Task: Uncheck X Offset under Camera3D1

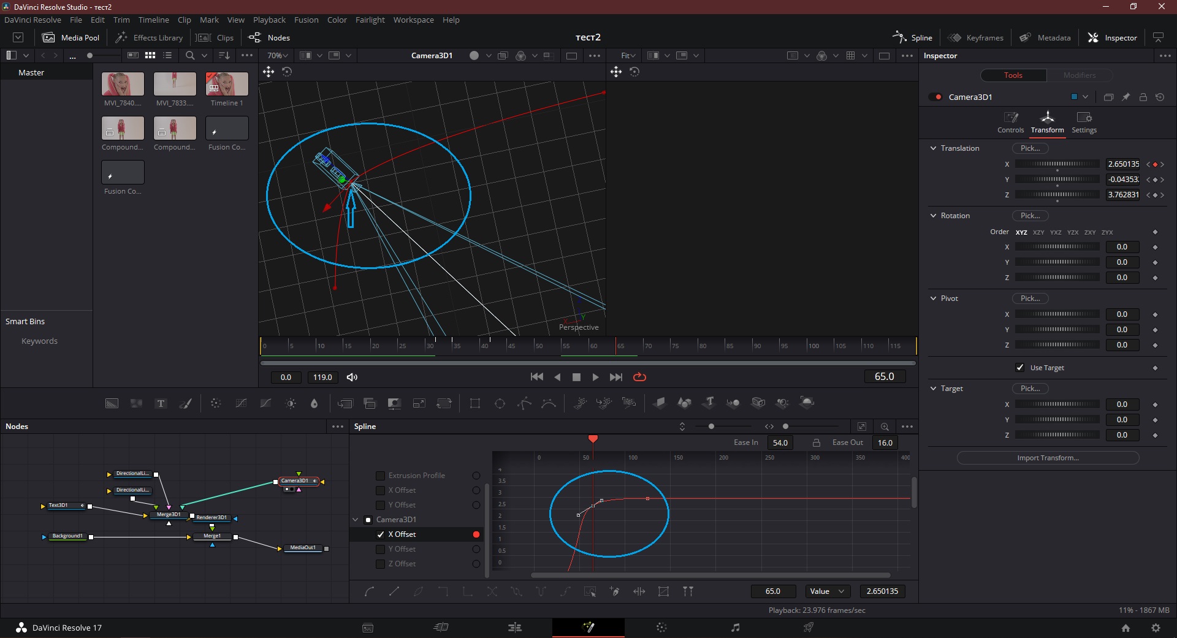Action: (x=381, y=534)
